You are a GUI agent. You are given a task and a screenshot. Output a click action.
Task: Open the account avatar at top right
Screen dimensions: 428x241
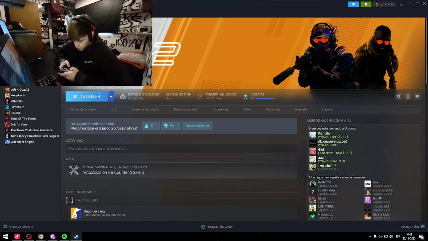click(376, 4)
